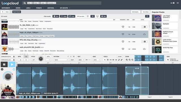Select Track 8 slot
181x102 pixels.
click(170, 97)
